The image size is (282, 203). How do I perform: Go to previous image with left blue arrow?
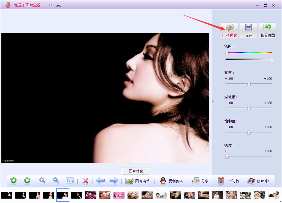(x=100, y=181)
